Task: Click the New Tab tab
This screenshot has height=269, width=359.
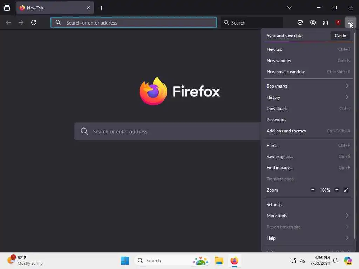Action: (55, 8)
